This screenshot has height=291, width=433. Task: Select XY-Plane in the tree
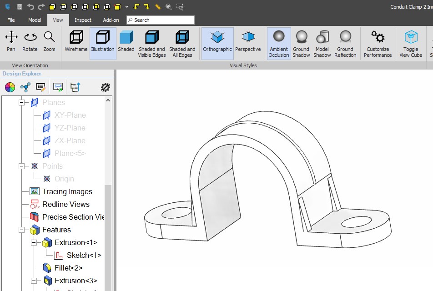(70, 115)
